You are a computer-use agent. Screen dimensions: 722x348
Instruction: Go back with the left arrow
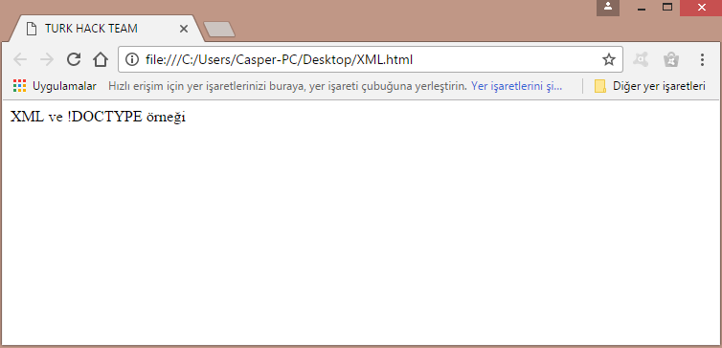click(20, 59)
